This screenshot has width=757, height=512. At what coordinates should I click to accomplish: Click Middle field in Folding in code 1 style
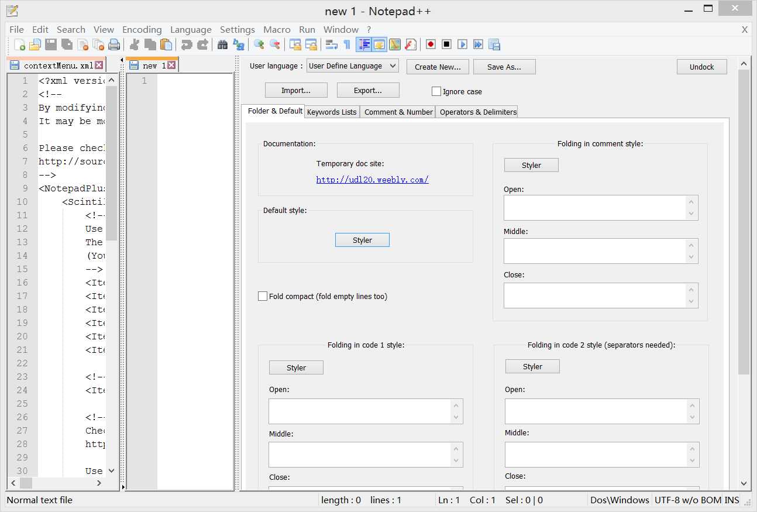click(x=366, y=455)
